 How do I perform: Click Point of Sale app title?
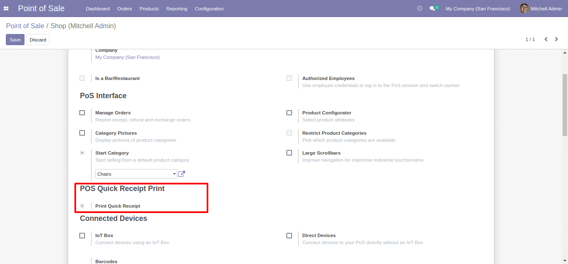pos(41,8)
